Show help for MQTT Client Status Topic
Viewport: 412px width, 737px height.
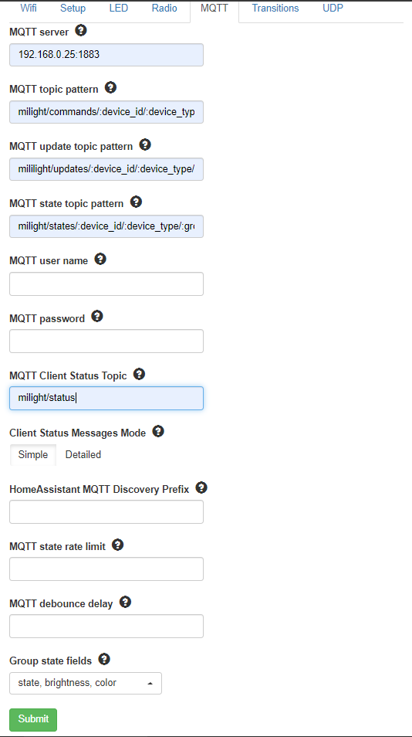139,374
